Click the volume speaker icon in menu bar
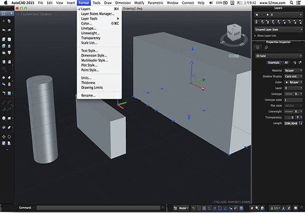Image resolution: width=305 pixels, height=213 pixels. coord(211,3)
